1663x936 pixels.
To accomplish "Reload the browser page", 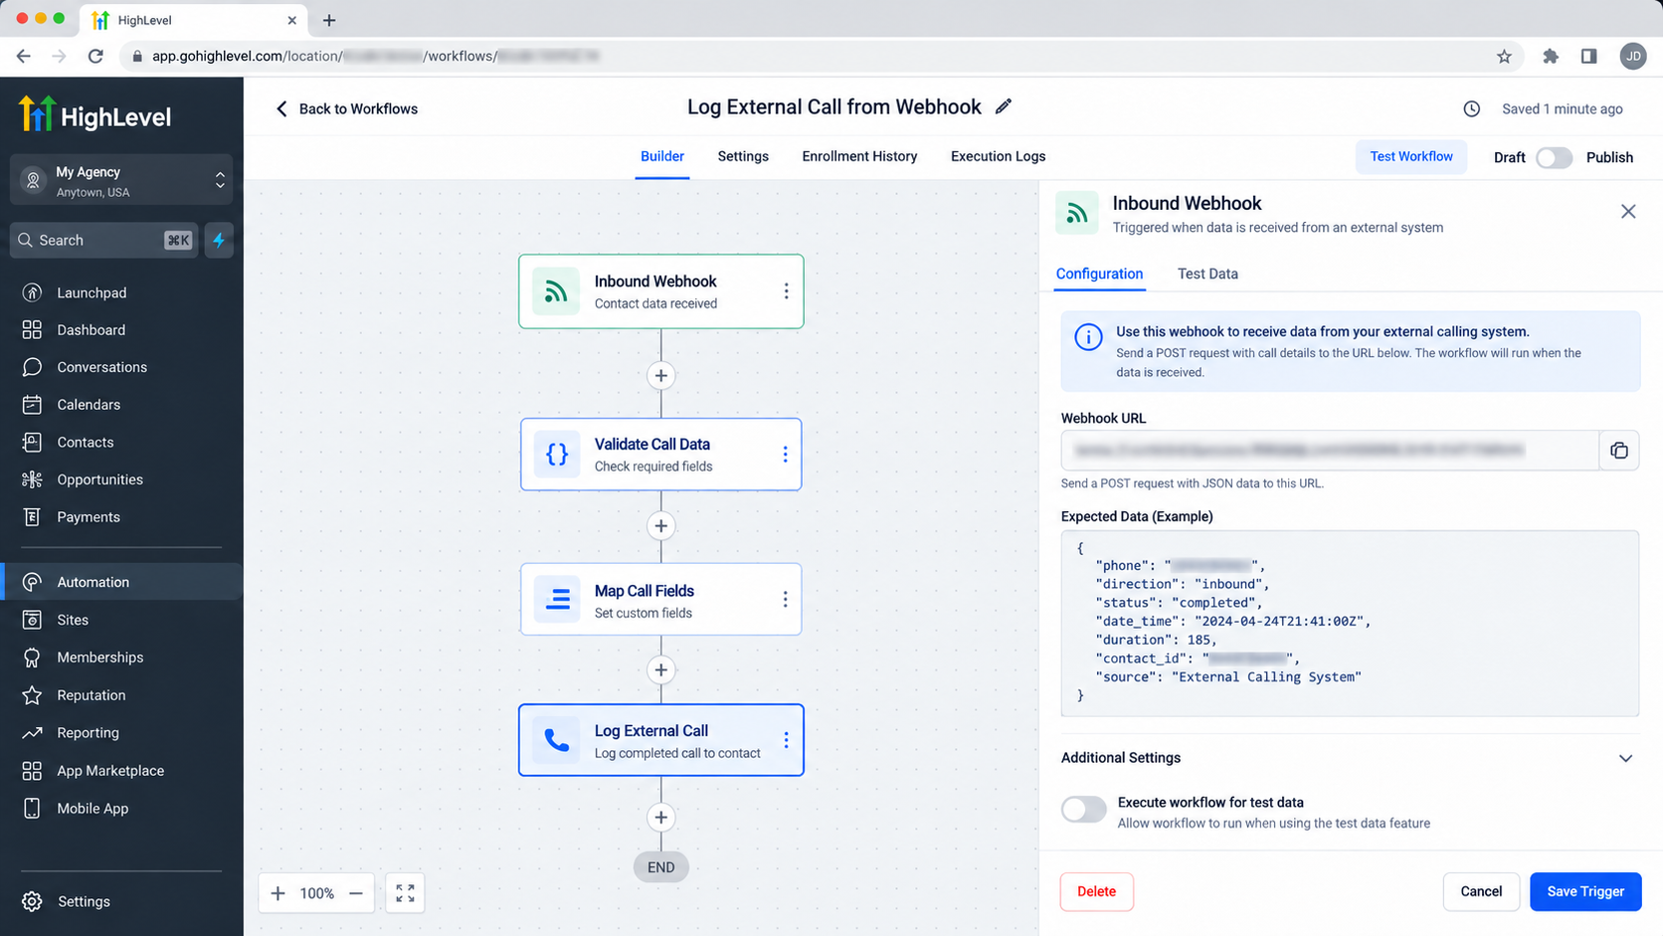I will [95, 57].
